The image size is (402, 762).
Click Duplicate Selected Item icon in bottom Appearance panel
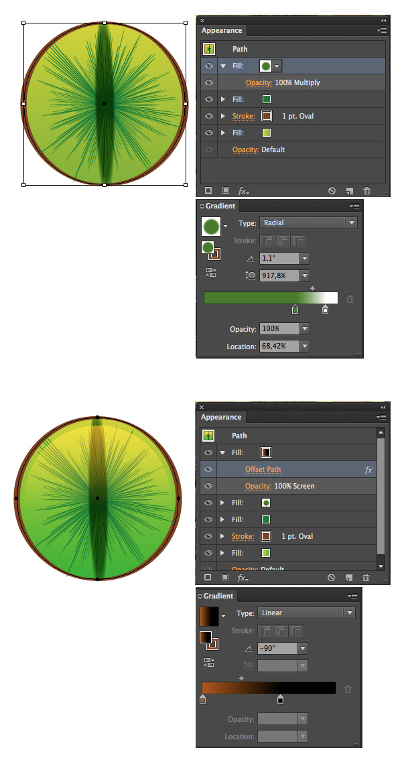(x=348, y=577)
